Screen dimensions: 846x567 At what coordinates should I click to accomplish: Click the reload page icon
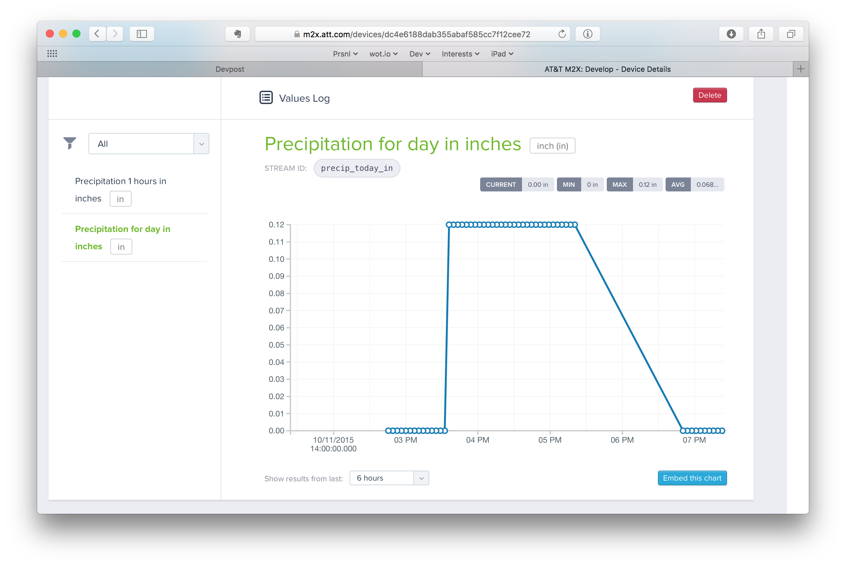[x=562, y=34]
